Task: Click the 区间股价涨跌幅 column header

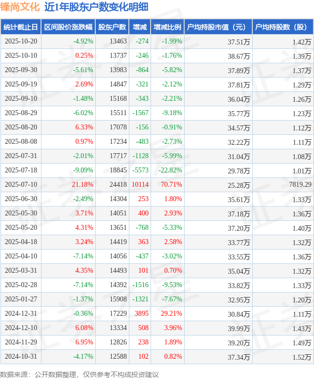Action: pos(68,27)
